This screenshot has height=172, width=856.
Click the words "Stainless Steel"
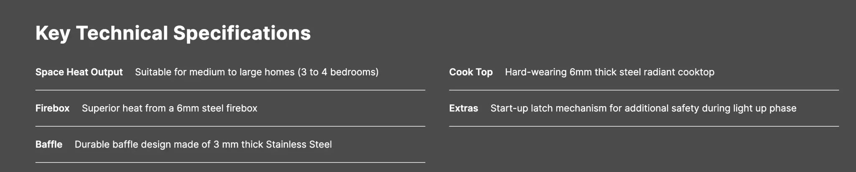point(299,145)
